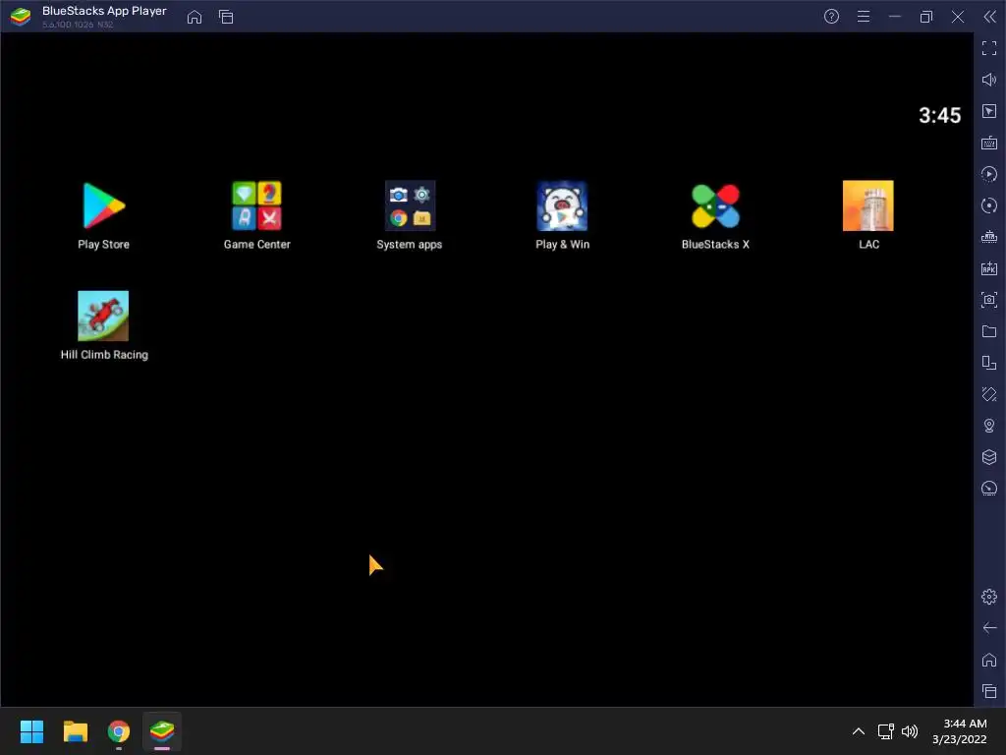Go to Android home from sidebar bottom

point(989,660)
